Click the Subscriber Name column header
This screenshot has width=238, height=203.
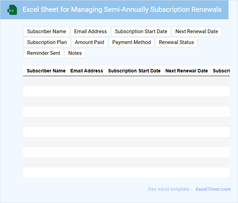tap(46, 71)
